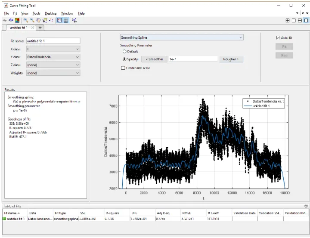Click the exclude outliers tool icon

tap(51, 20)
